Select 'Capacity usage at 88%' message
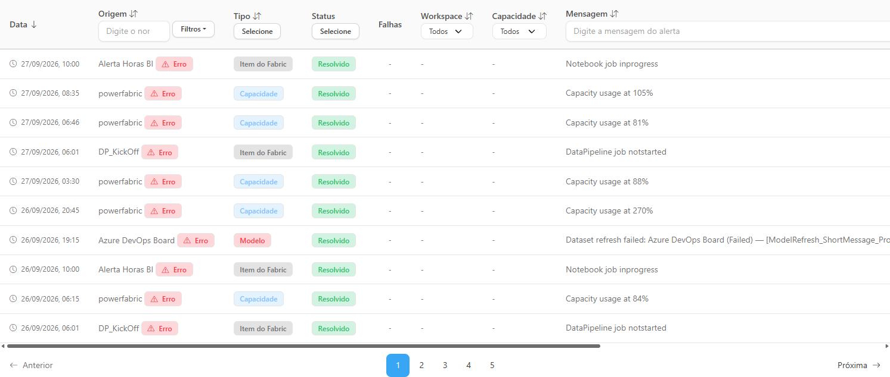890x377 pixels. (x=607, y=181)
